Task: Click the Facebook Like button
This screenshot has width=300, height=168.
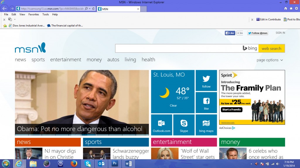Action: pos(230,33)
